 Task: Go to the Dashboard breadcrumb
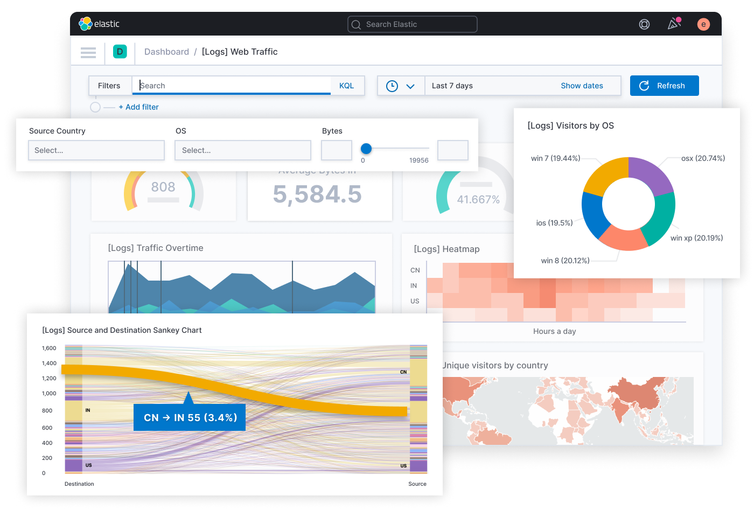pos(166,52)
